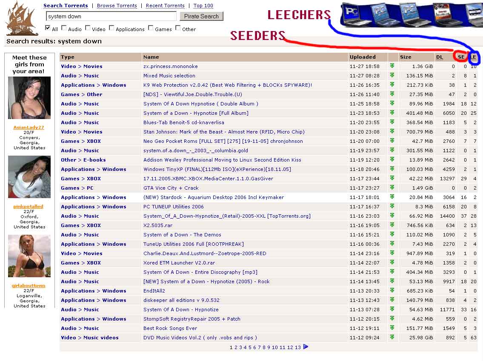
Task: Sort by LE leechers column header
Action: (474, 57)
